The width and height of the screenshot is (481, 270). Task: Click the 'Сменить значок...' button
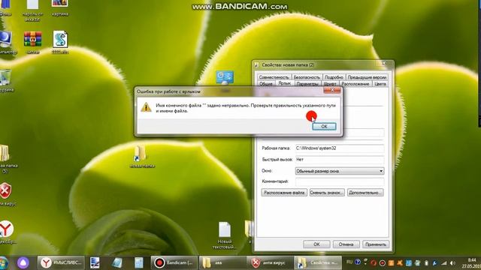point(327,193)
